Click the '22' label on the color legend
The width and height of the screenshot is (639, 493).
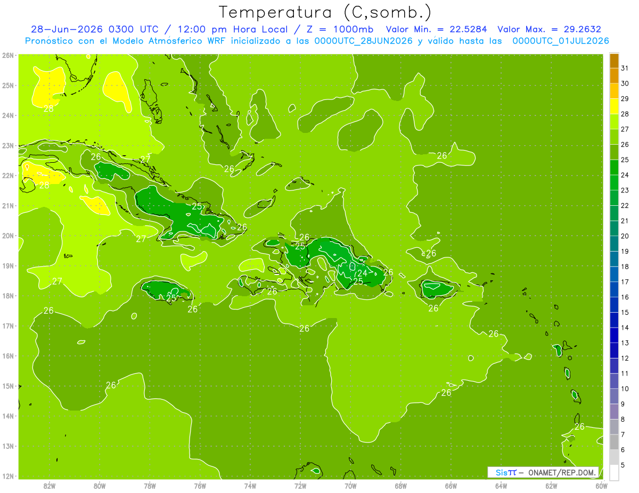coord(625,206)
